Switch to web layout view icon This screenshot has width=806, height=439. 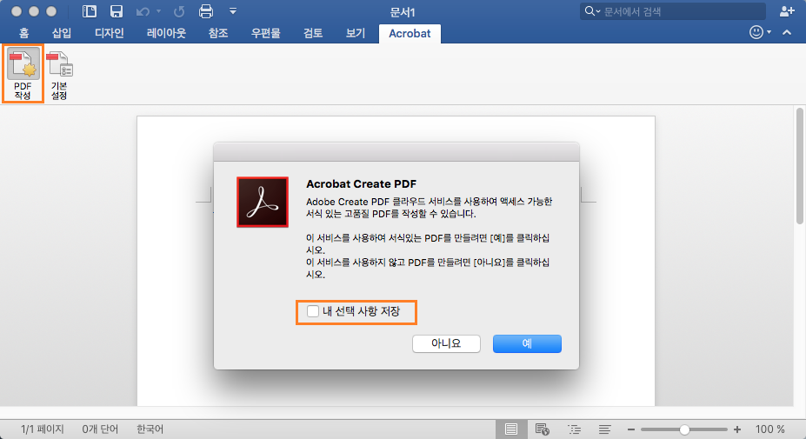pos(543,429)
